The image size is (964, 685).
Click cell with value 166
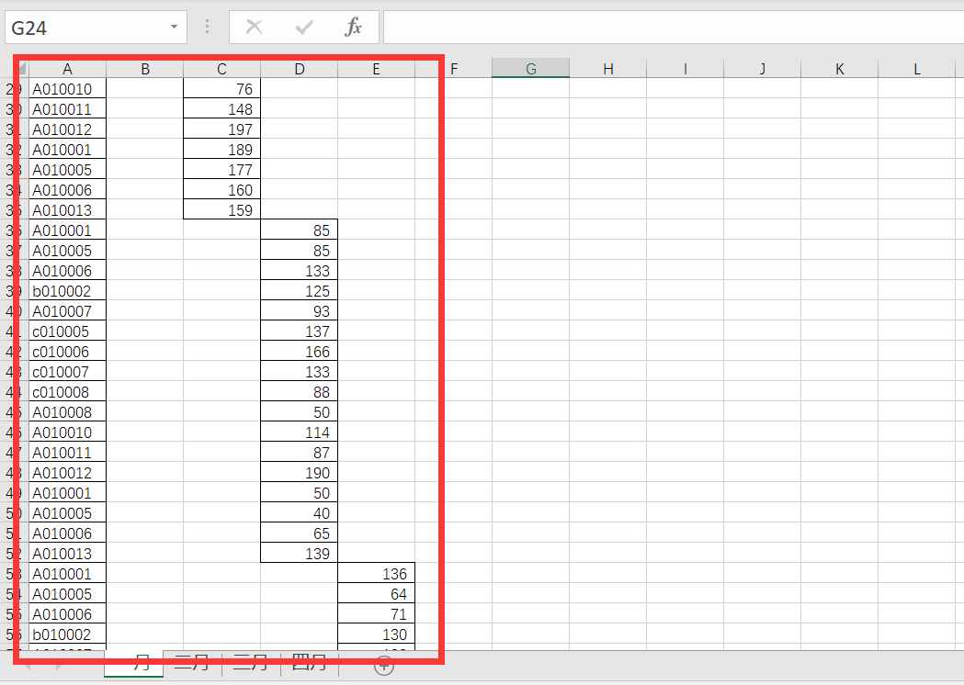click(300, 352)
